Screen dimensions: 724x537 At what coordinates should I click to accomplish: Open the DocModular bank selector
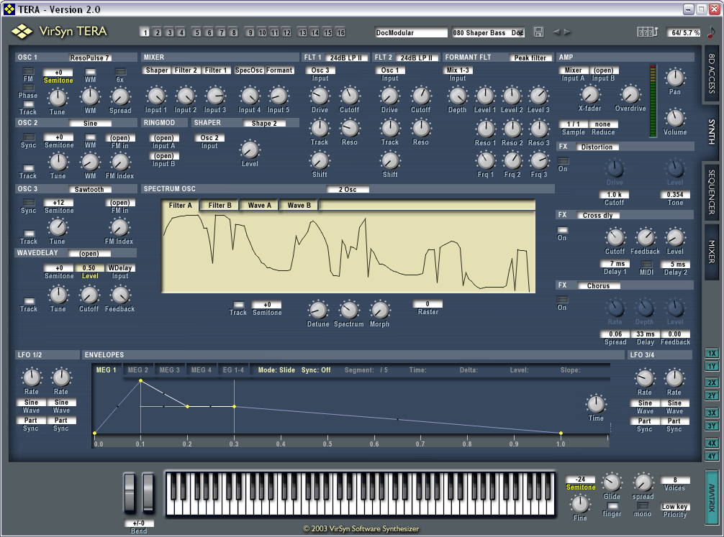pos(411,33)
